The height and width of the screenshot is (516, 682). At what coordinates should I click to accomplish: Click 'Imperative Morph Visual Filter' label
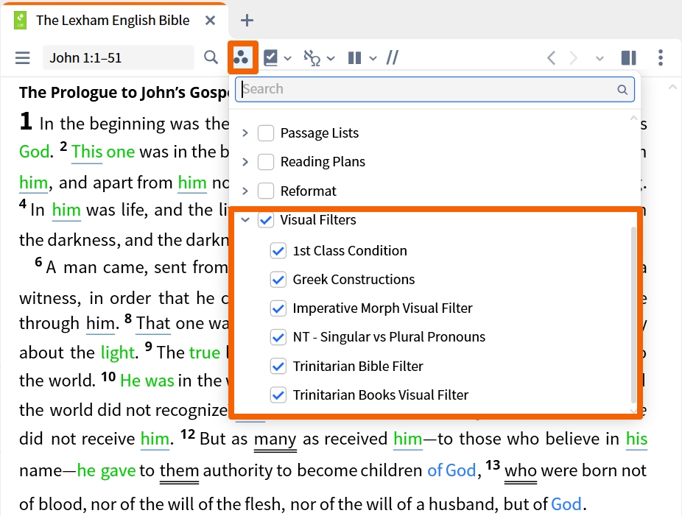(x=382, y=308)
